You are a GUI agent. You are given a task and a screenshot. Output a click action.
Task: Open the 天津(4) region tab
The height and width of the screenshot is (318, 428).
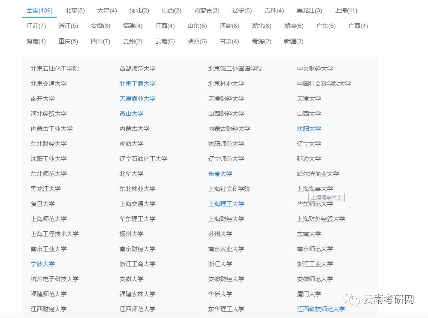pos(107,10)
